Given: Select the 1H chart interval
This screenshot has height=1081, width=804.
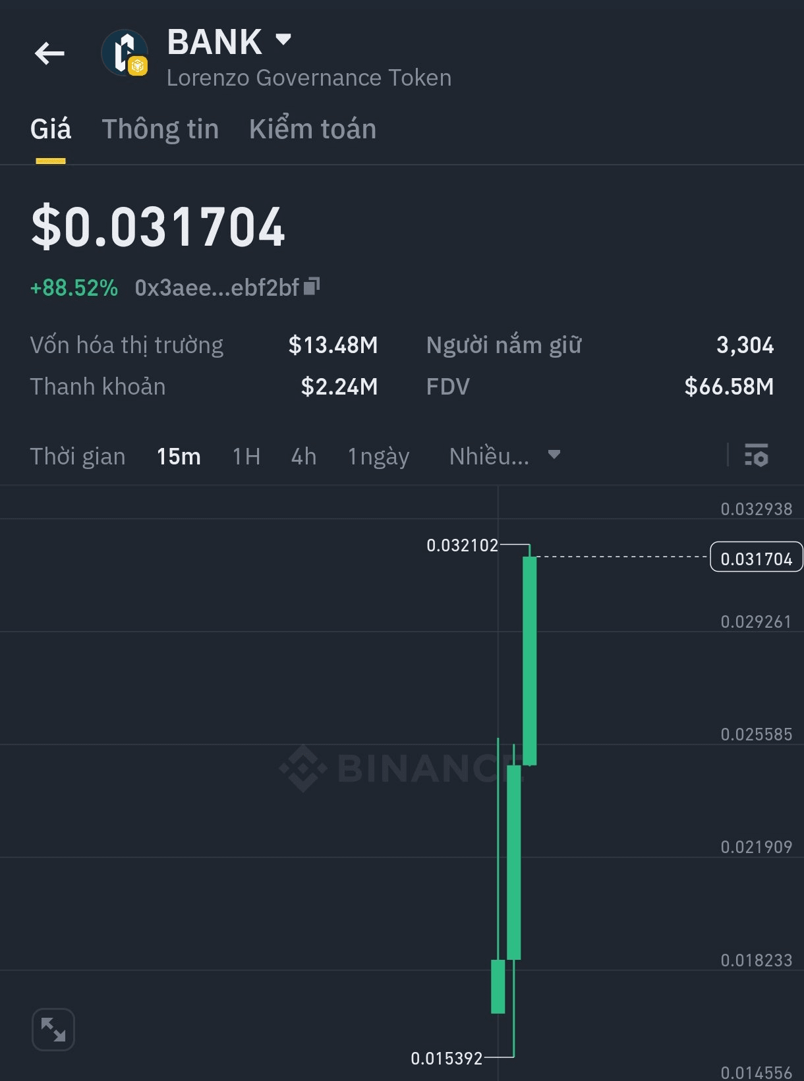Looking at the screenshot, I should click(246, 457).
